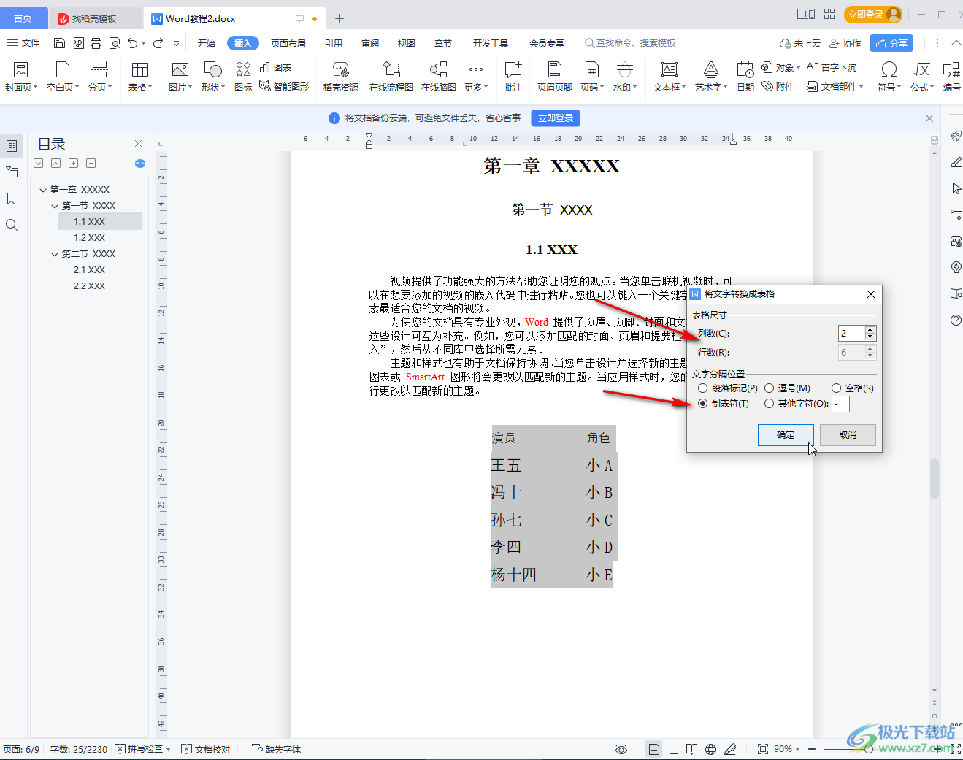Click the print icon in quick toolbar
Image resolution: width=963 pixels, height=760 pixels.
pyautogui.click(x=96, y=43)
